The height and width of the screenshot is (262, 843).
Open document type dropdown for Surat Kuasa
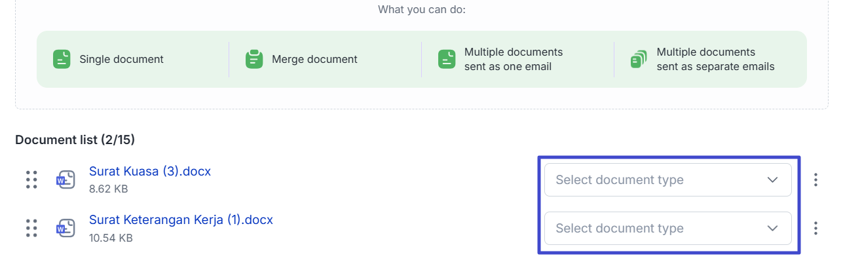pyautogui.click(x=655, y=179)
